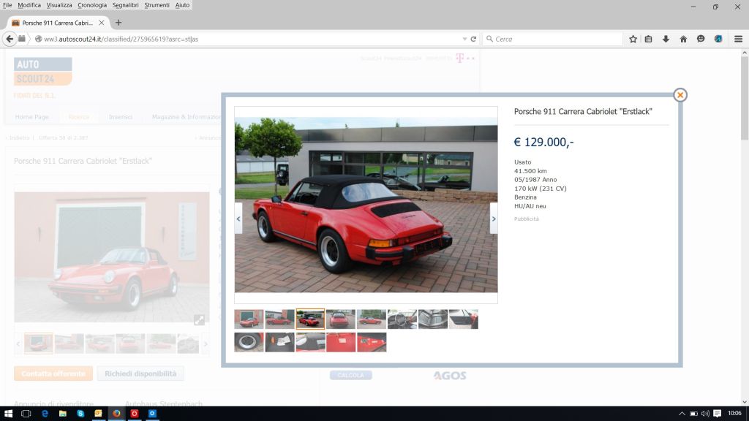Select fifth lightbox thumbnail in top row
The image size is (749, 421).
tap(371, 319)
